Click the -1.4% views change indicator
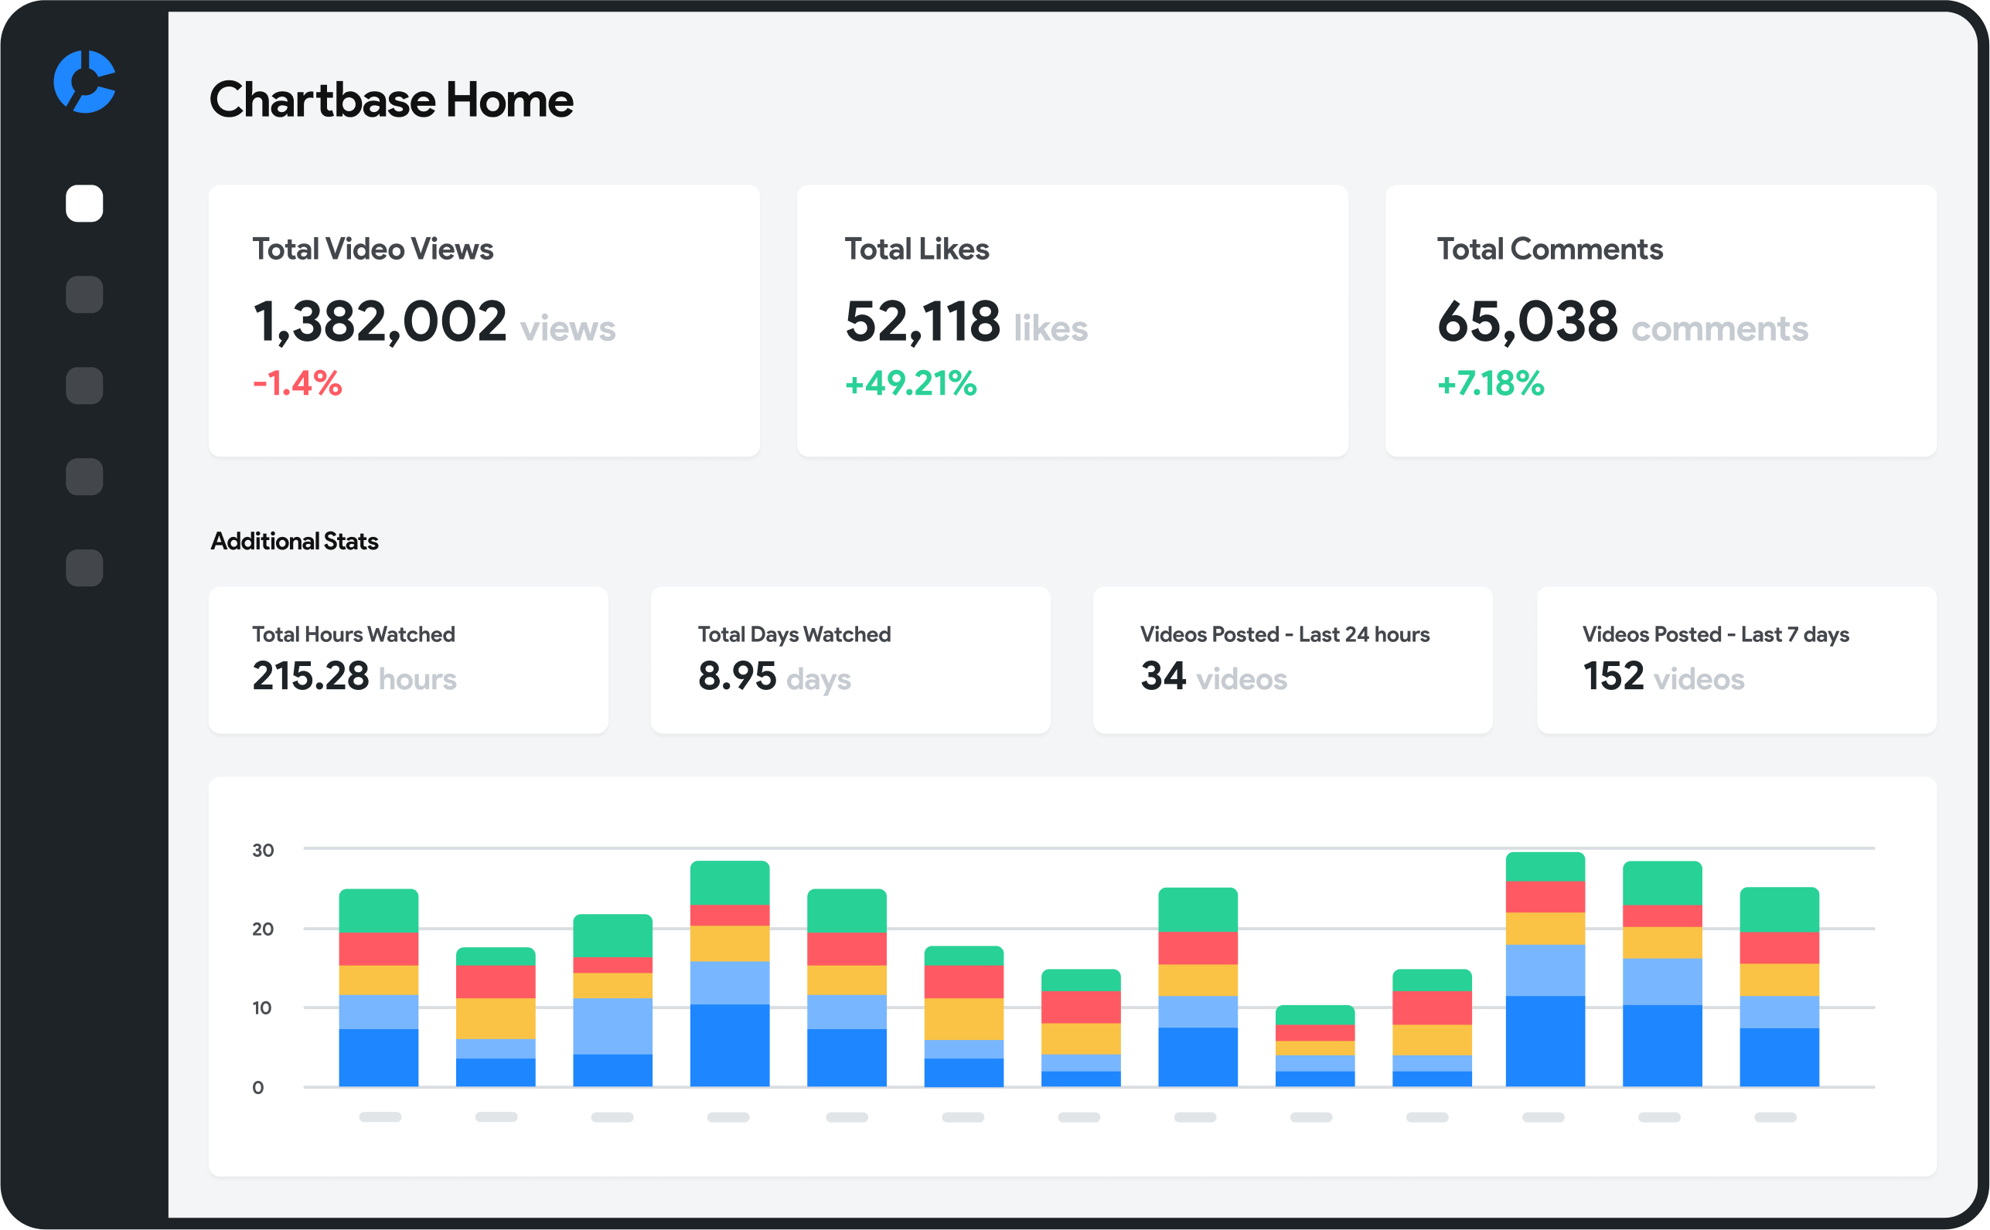1990x1230 pixels. (x=297, y=383)
